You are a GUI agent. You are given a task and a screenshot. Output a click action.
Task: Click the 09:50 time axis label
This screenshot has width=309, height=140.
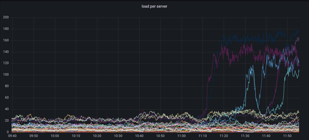pyautogui.click(x=34, y=136)
